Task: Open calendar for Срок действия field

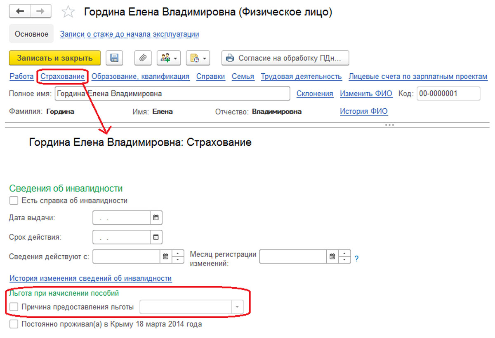Action: point(156,237)
